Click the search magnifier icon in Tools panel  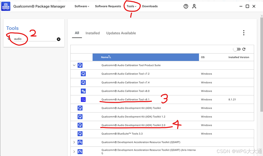click(x=9, y=39)
